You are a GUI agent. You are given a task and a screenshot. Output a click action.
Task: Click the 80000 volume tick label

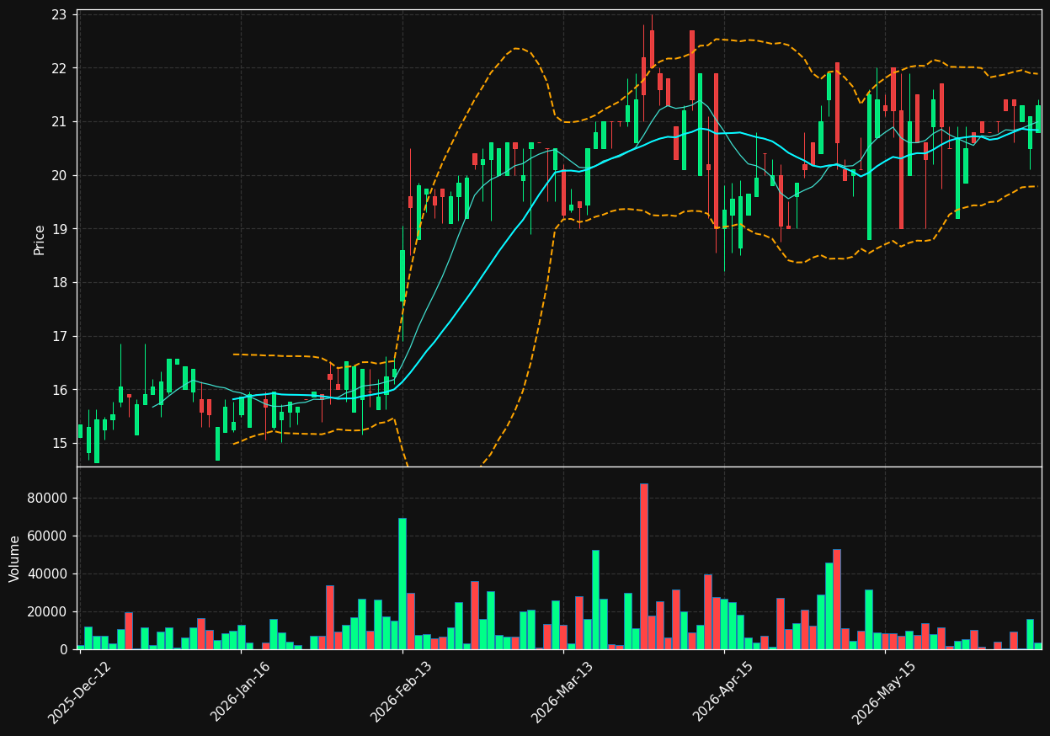[x=49, y=499]
